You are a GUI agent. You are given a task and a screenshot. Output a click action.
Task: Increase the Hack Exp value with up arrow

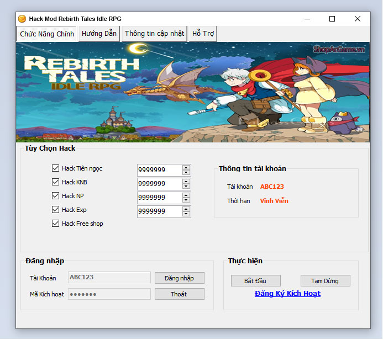pyautogui.click(x=186, y=209)
